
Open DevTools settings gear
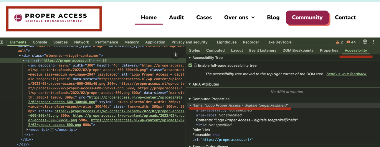(365, 42)
